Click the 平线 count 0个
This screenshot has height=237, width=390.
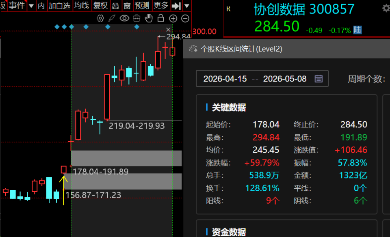pyautogui.click(x=360, y=188)
